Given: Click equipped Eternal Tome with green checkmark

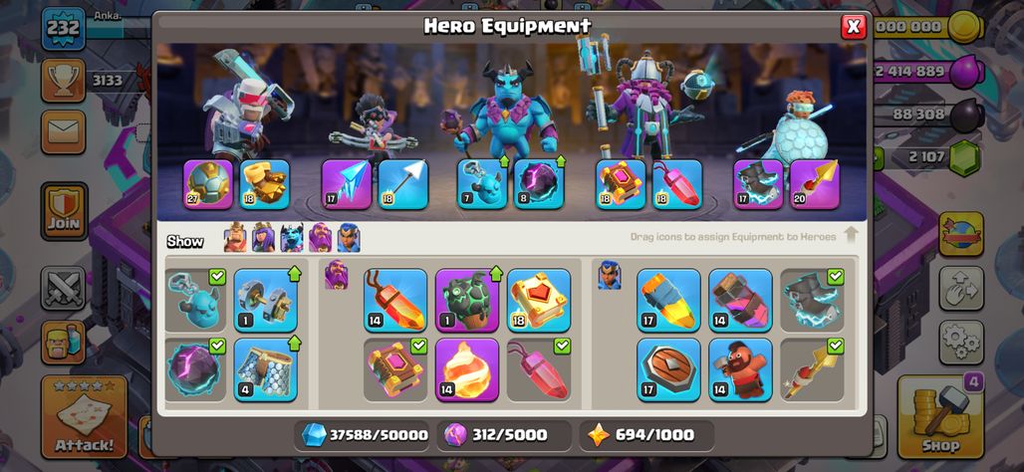Looking at the screenshot, I should click(395, 369).
